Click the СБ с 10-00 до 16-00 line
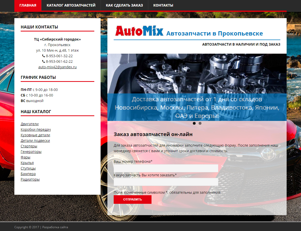Image resolution: width=301 pixels, height=231 pixels. (37, 95)
